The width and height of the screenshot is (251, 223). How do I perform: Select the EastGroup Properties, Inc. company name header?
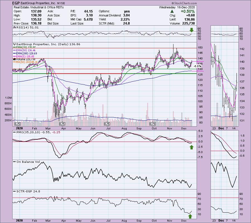pos(38,3)
